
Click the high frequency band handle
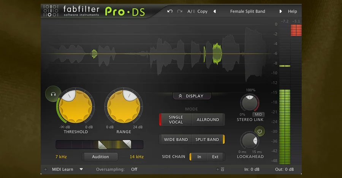click(127, 144)
